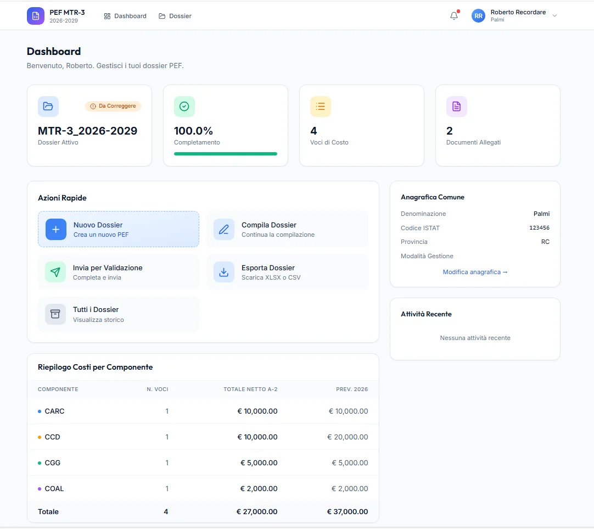
Task: Click the Totale Netto A-2 column header
Action: pos(250,389)
